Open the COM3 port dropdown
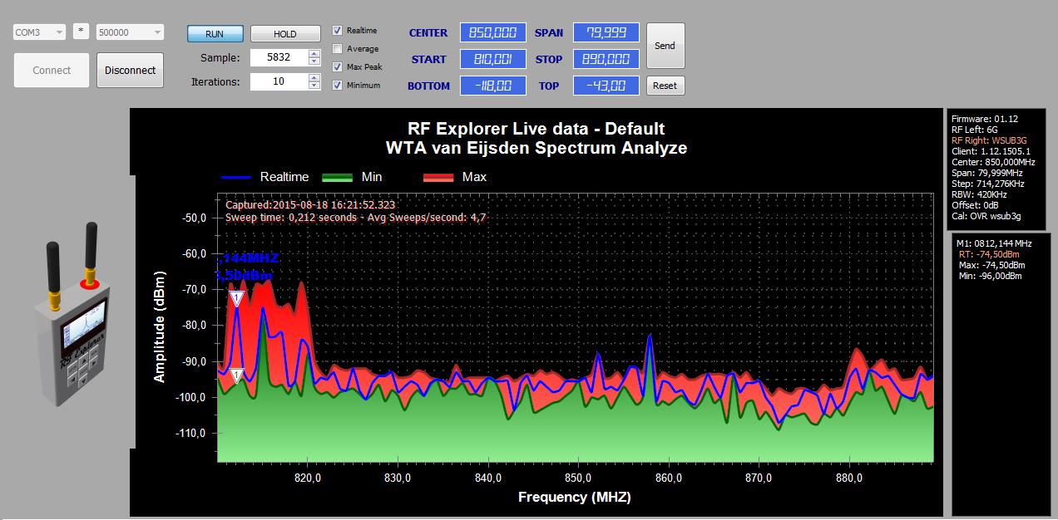This screenshot has height=520, width=1058. pyautogui.click(x=39, y=32)
